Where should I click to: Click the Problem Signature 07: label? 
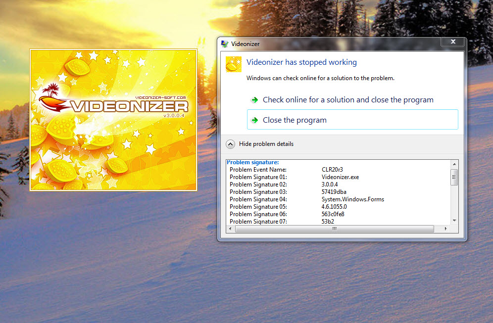click(x=258, y=222)
